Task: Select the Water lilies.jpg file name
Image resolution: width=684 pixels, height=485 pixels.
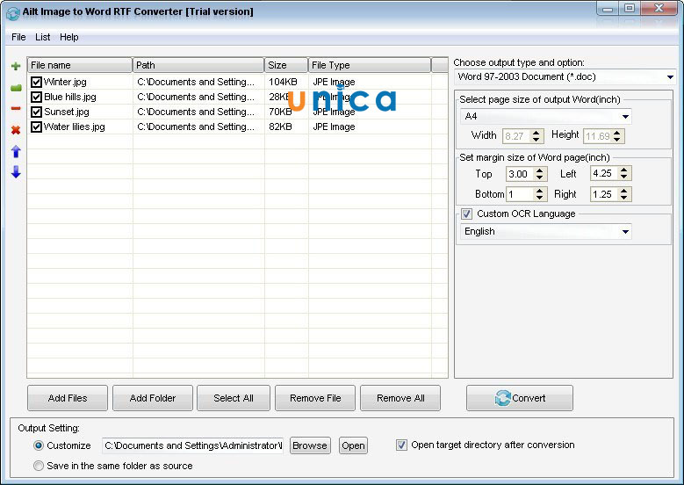Action: point(74,127)
